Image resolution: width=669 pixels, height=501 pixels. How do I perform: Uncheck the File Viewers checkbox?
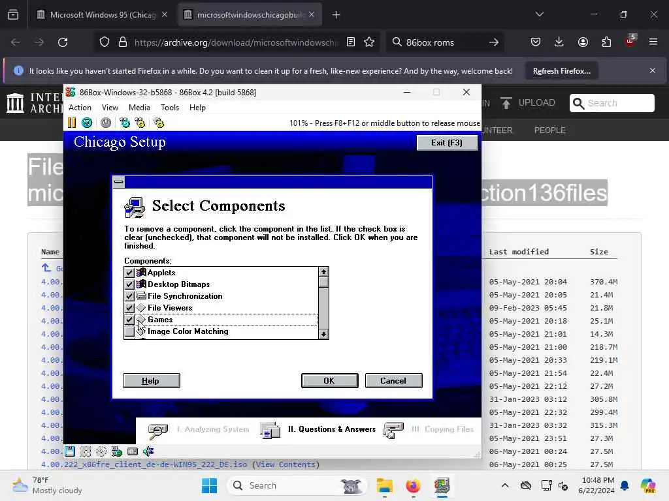point(129,308)
